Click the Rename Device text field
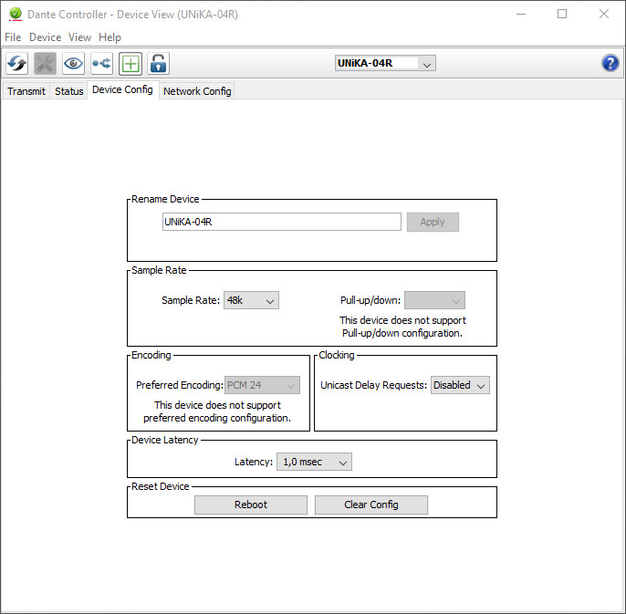Image resolution: width=626 pixels, height=614 pixels. (x=281, y=222)
